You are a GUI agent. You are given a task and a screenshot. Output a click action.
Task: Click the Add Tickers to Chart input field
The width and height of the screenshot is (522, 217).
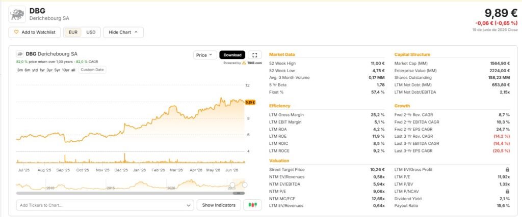click(x=105, y=205)
